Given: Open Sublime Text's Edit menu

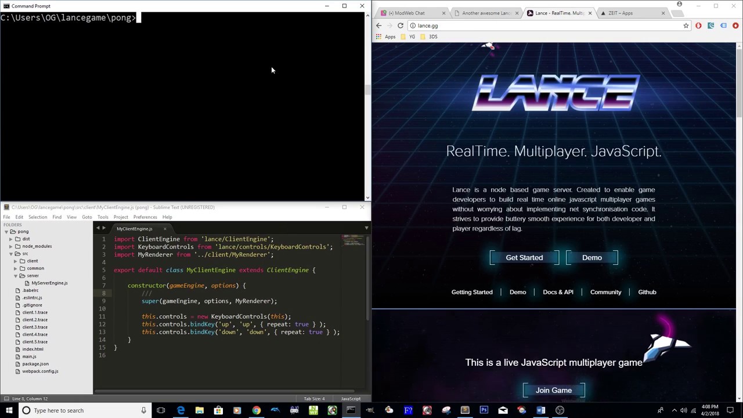Looking at the screenshot, I should [x=19, y=217].
